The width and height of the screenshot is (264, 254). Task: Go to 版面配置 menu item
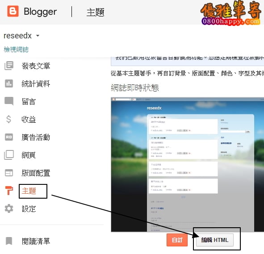coord(36,173)
